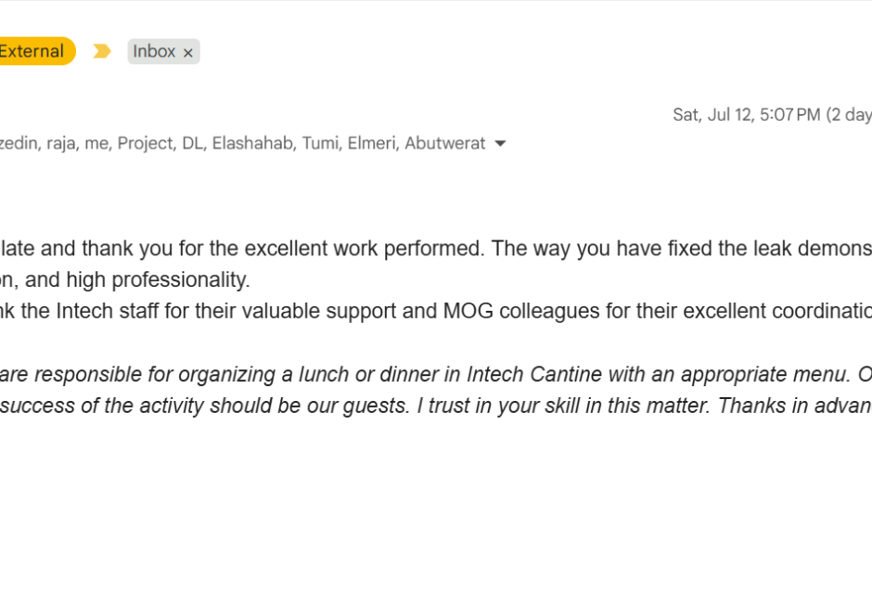Click the Sat, Jul 12, 5:07 PM timestamp

pos(747,114)
